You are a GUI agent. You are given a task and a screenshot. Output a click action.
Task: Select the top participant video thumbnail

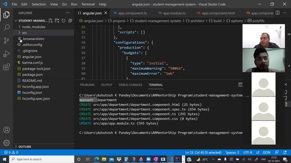(x=264, y=36)
